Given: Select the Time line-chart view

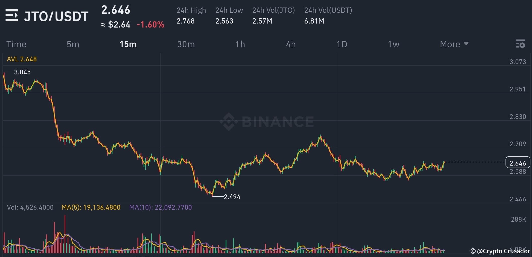Looking at the screenshot, I should coord(16,44).
